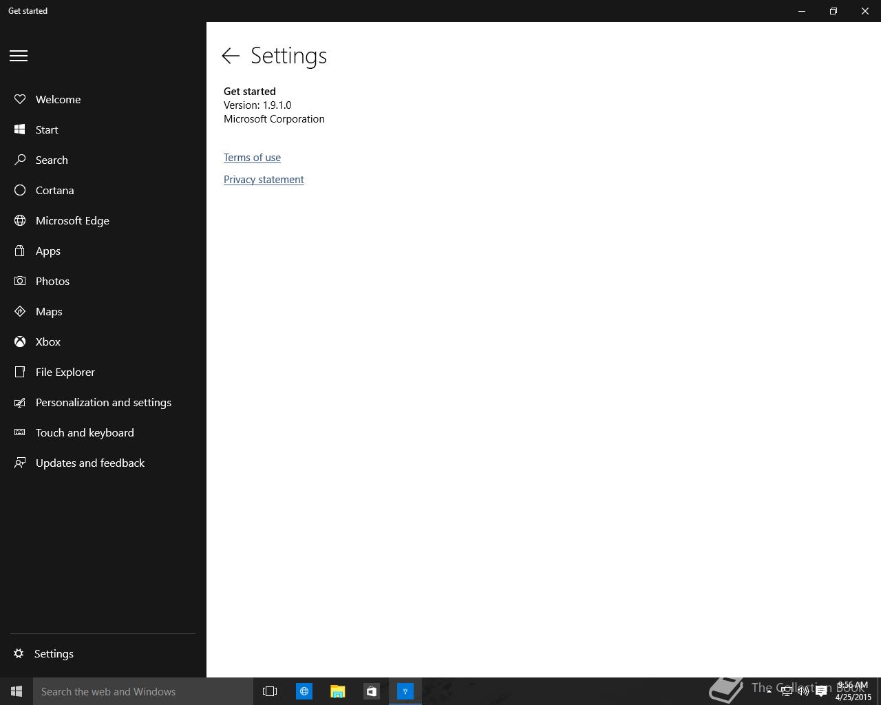Click the Personalization and settings icon

click(20, 402)
